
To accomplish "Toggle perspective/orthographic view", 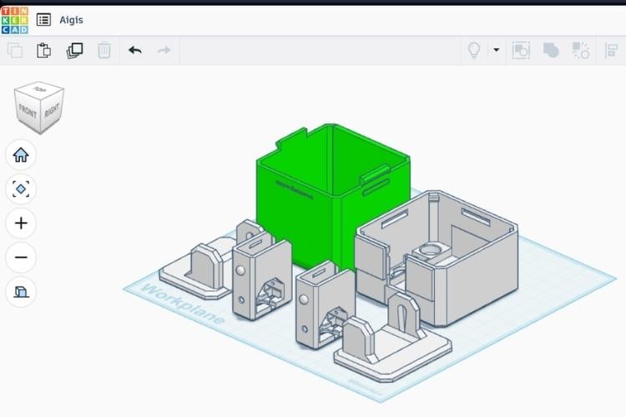I will 21,292.
